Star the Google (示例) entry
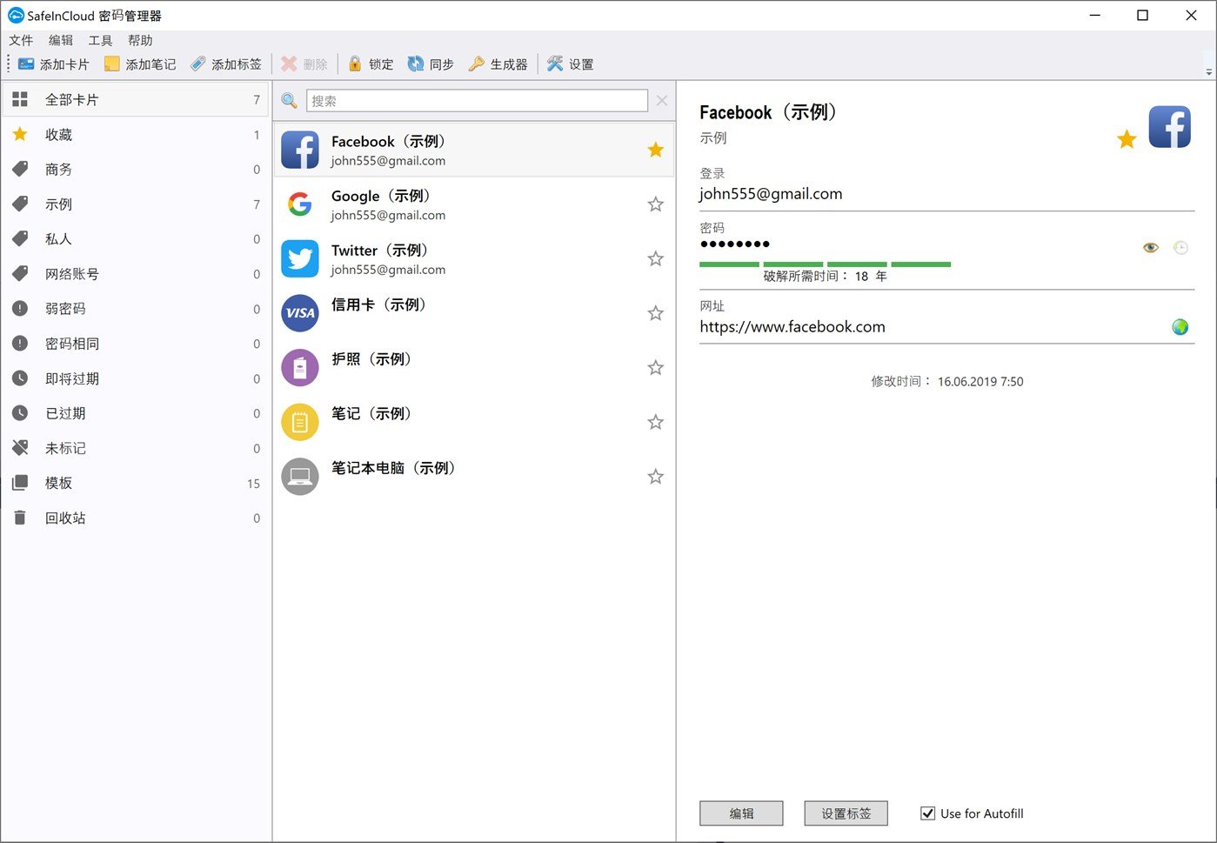Image resolution: width=1217 pixels, height=843 pixels. click(655, 204)
